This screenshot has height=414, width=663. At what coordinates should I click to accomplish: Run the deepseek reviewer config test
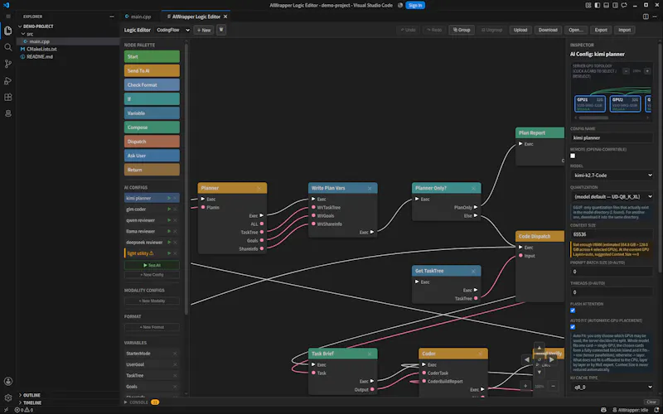169,242
